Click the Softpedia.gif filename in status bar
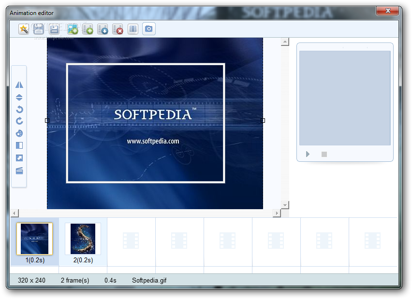The image size is (412, 299). tap(149, 280)
